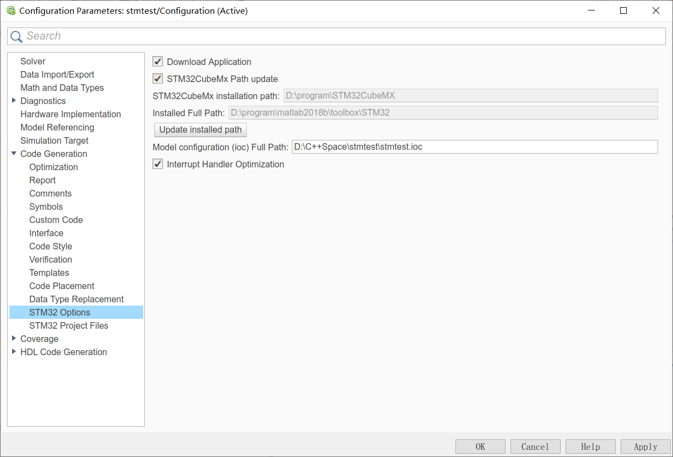
Task: Maximize the Configuration Parameters window
Action: coord(623,10)
